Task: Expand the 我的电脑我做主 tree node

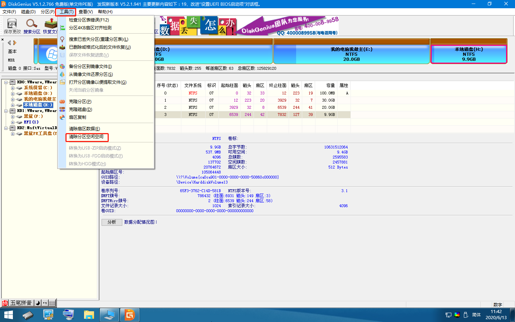Action: [x=13, y=99]
